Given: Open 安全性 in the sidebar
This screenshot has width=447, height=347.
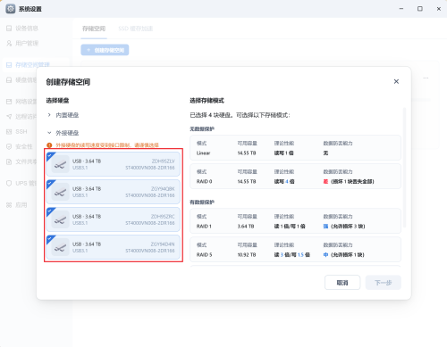Looking at the screenshot, I should point(20,146).
